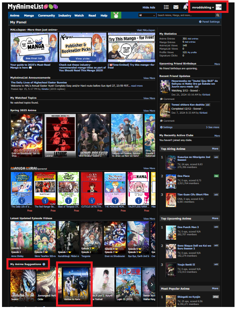Click add badge for Sono Bisque Doll
This screenshot has height=311, width=245.
pos(216,246)
